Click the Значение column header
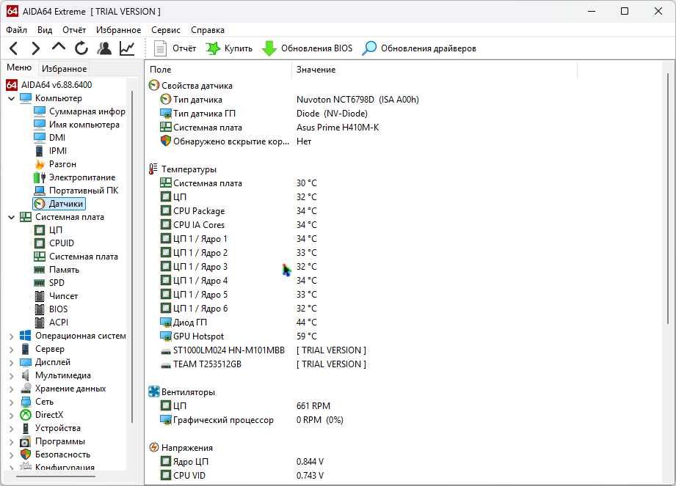Screen dimensions: 676x486 [434, 70]
